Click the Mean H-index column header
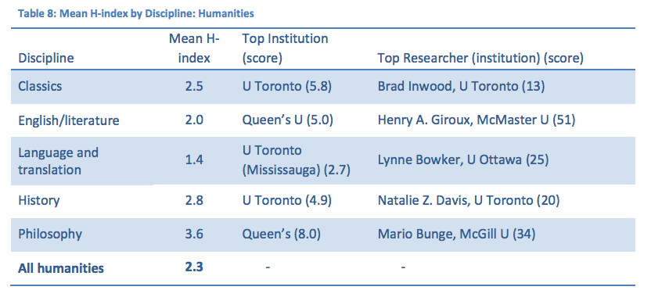Screen dimensions: 651x301 [194, 48]
